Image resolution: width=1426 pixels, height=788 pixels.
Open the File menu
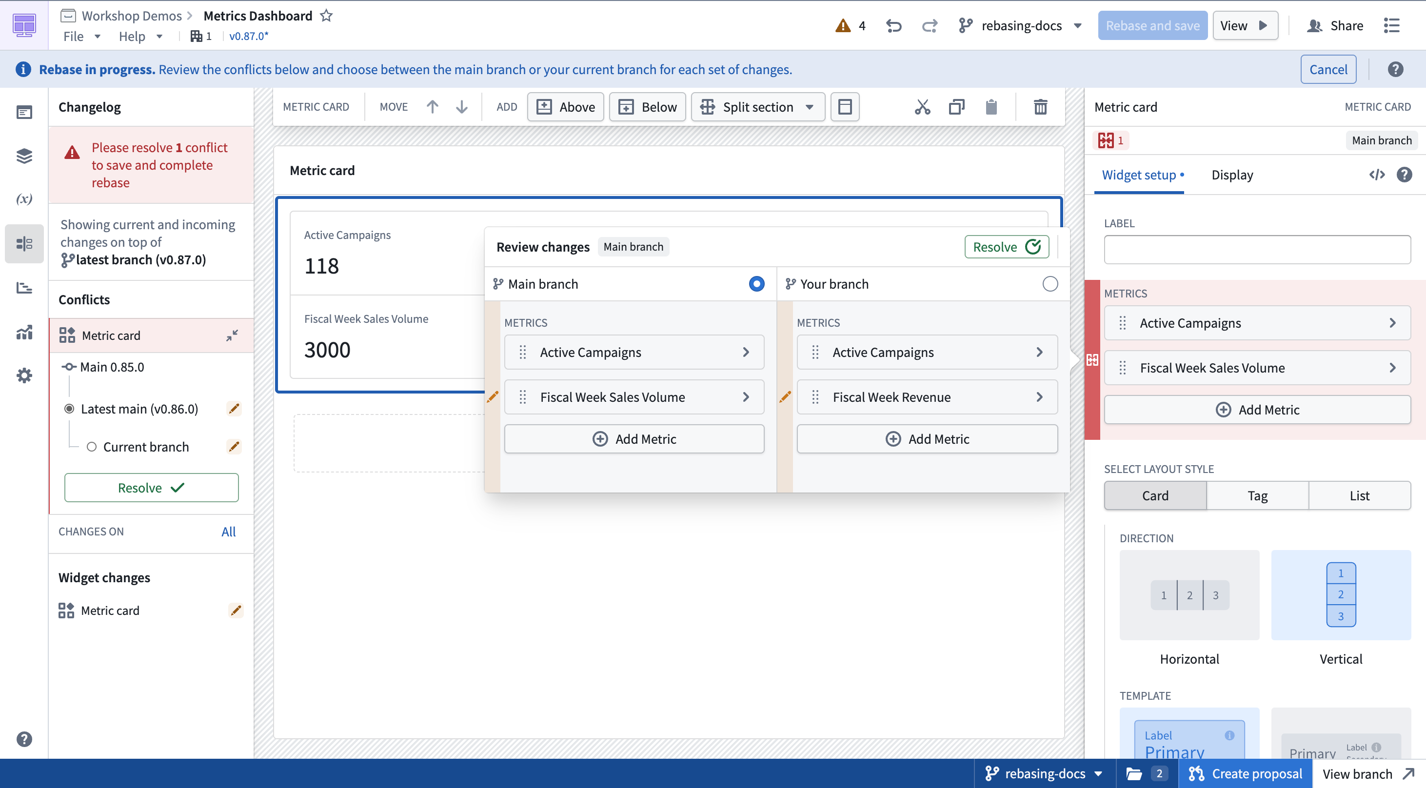[x=81, y=36]
